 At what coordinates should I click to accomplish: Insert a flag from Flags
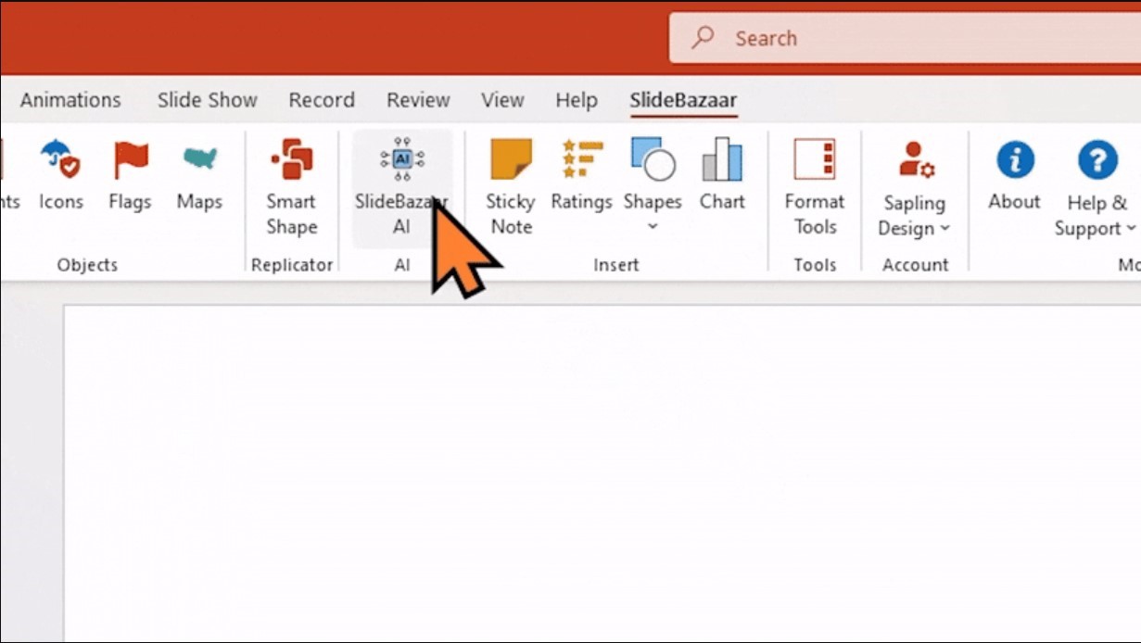pyautogui.click(x=130, y=176)
